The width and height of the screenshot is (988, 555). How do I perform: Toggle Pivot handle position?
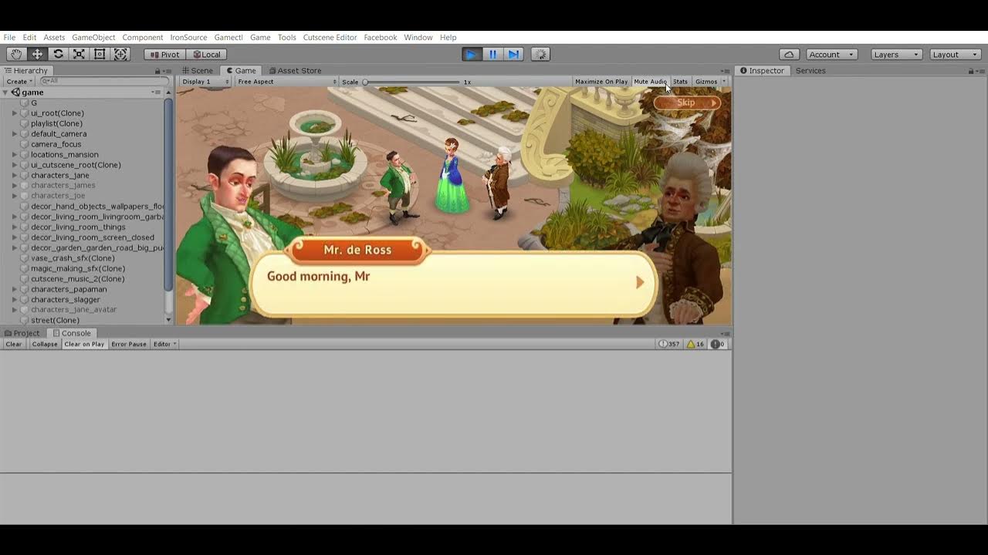click(x=164, y=54)
